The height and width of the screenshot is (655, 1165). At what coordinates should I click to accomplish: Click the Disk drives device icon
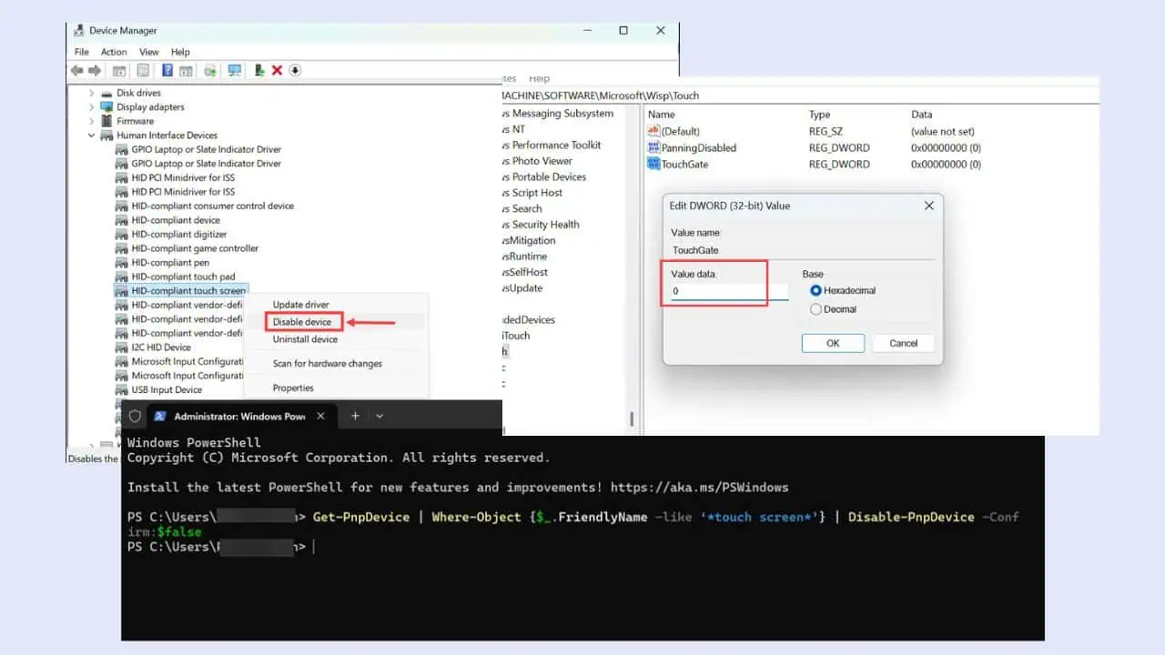(107, 93)
